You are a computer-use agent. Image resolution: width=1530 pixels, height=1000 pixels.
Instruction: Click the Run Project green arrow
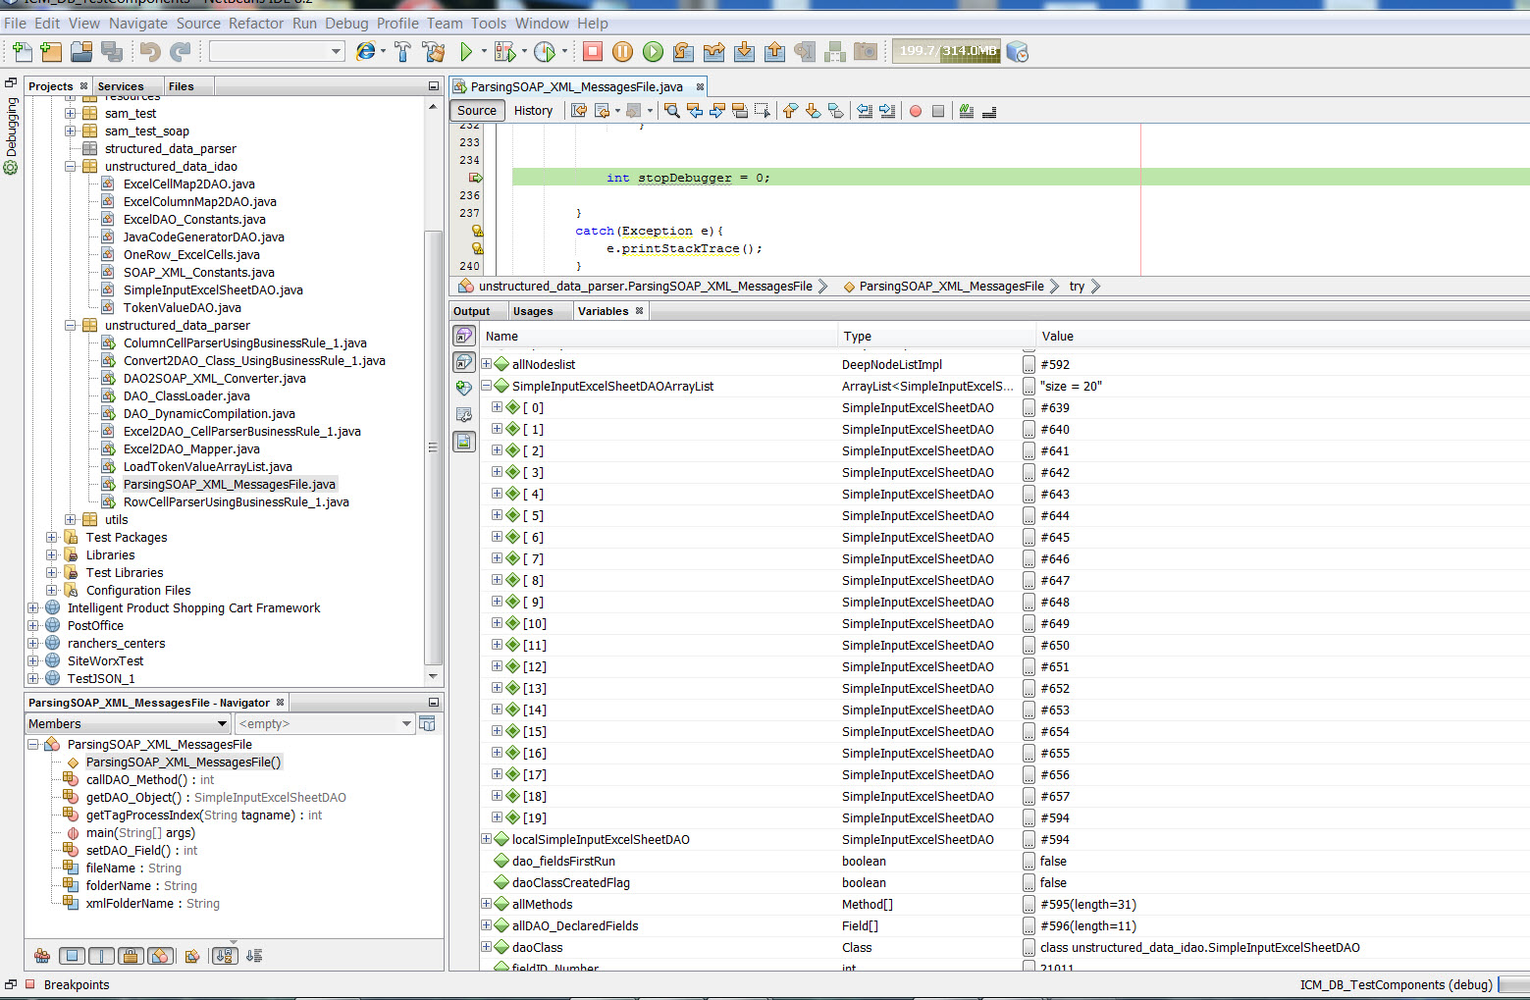point(466,52)
